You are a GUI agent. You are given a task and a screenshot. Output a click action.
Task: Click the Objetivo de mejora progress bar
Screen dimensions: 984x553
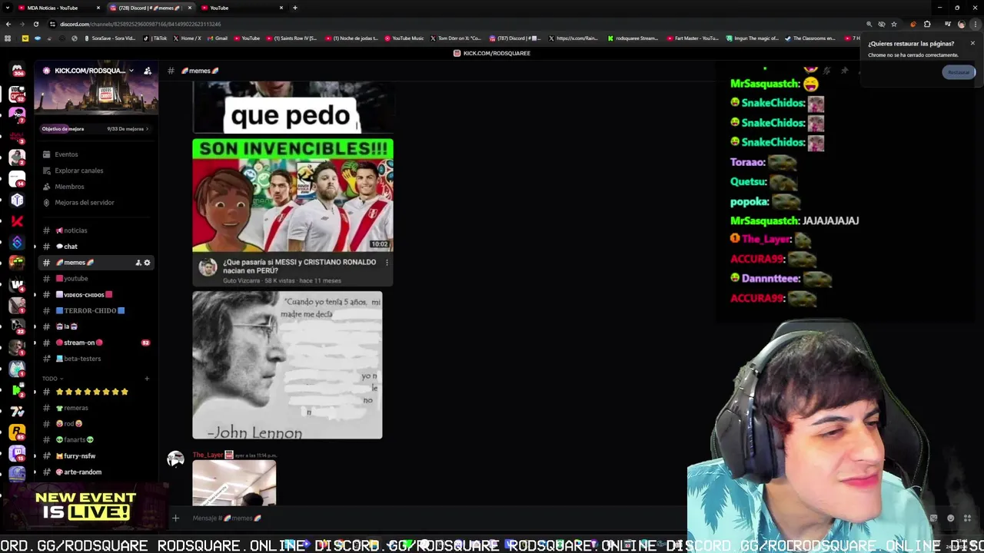[x=96, y=129]
